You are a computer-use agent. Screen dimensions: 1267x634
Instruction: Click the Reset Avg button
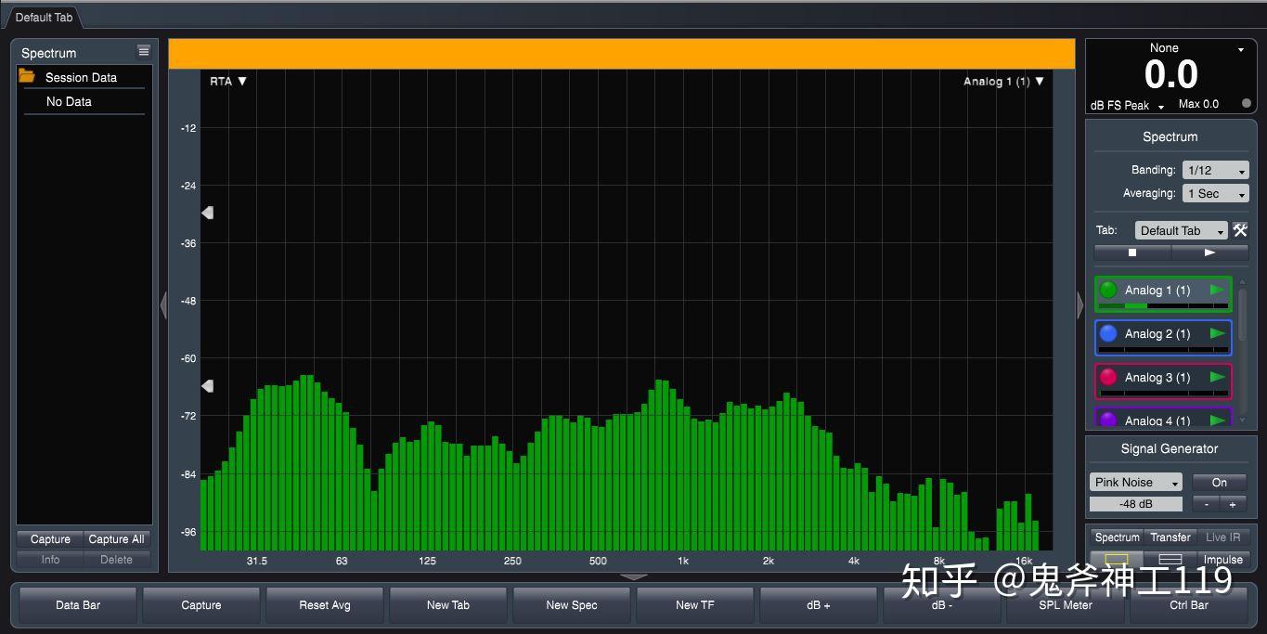click(x=325, y=604)
